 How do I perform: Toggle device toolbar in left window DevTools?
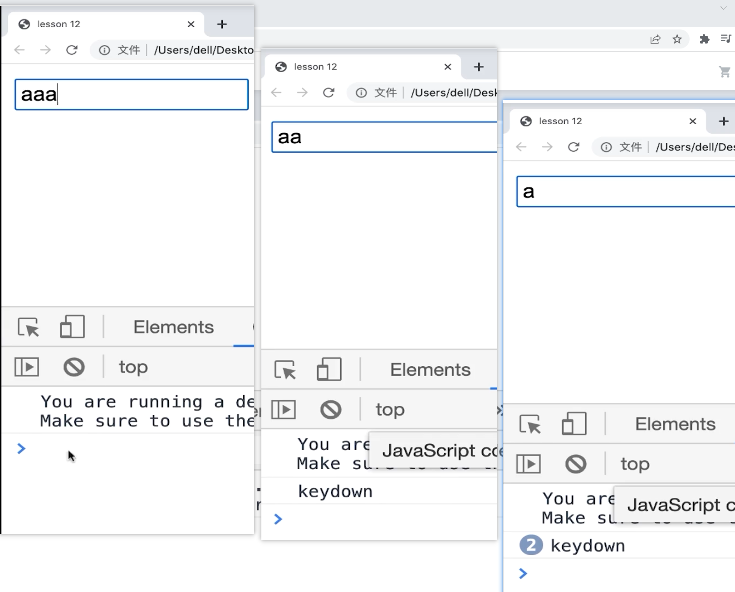tap(73, 327)
